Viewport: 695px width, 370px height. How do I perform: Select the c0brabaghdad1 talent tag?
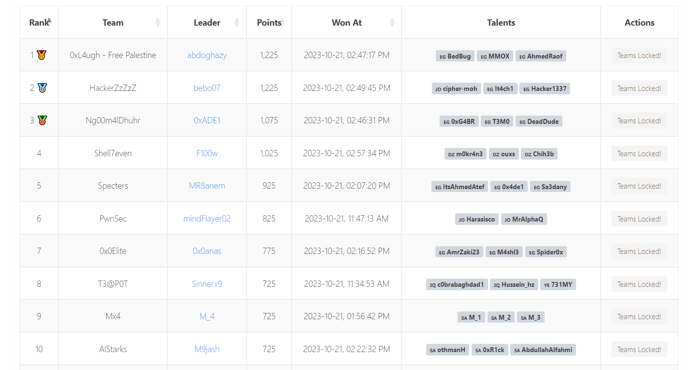(457, 284)
